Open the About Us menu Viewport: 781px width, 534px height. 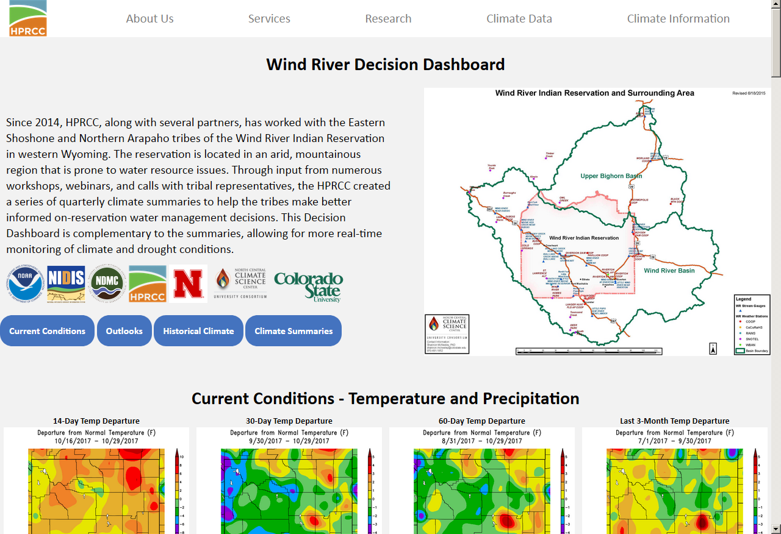click(x=149, y=19)
